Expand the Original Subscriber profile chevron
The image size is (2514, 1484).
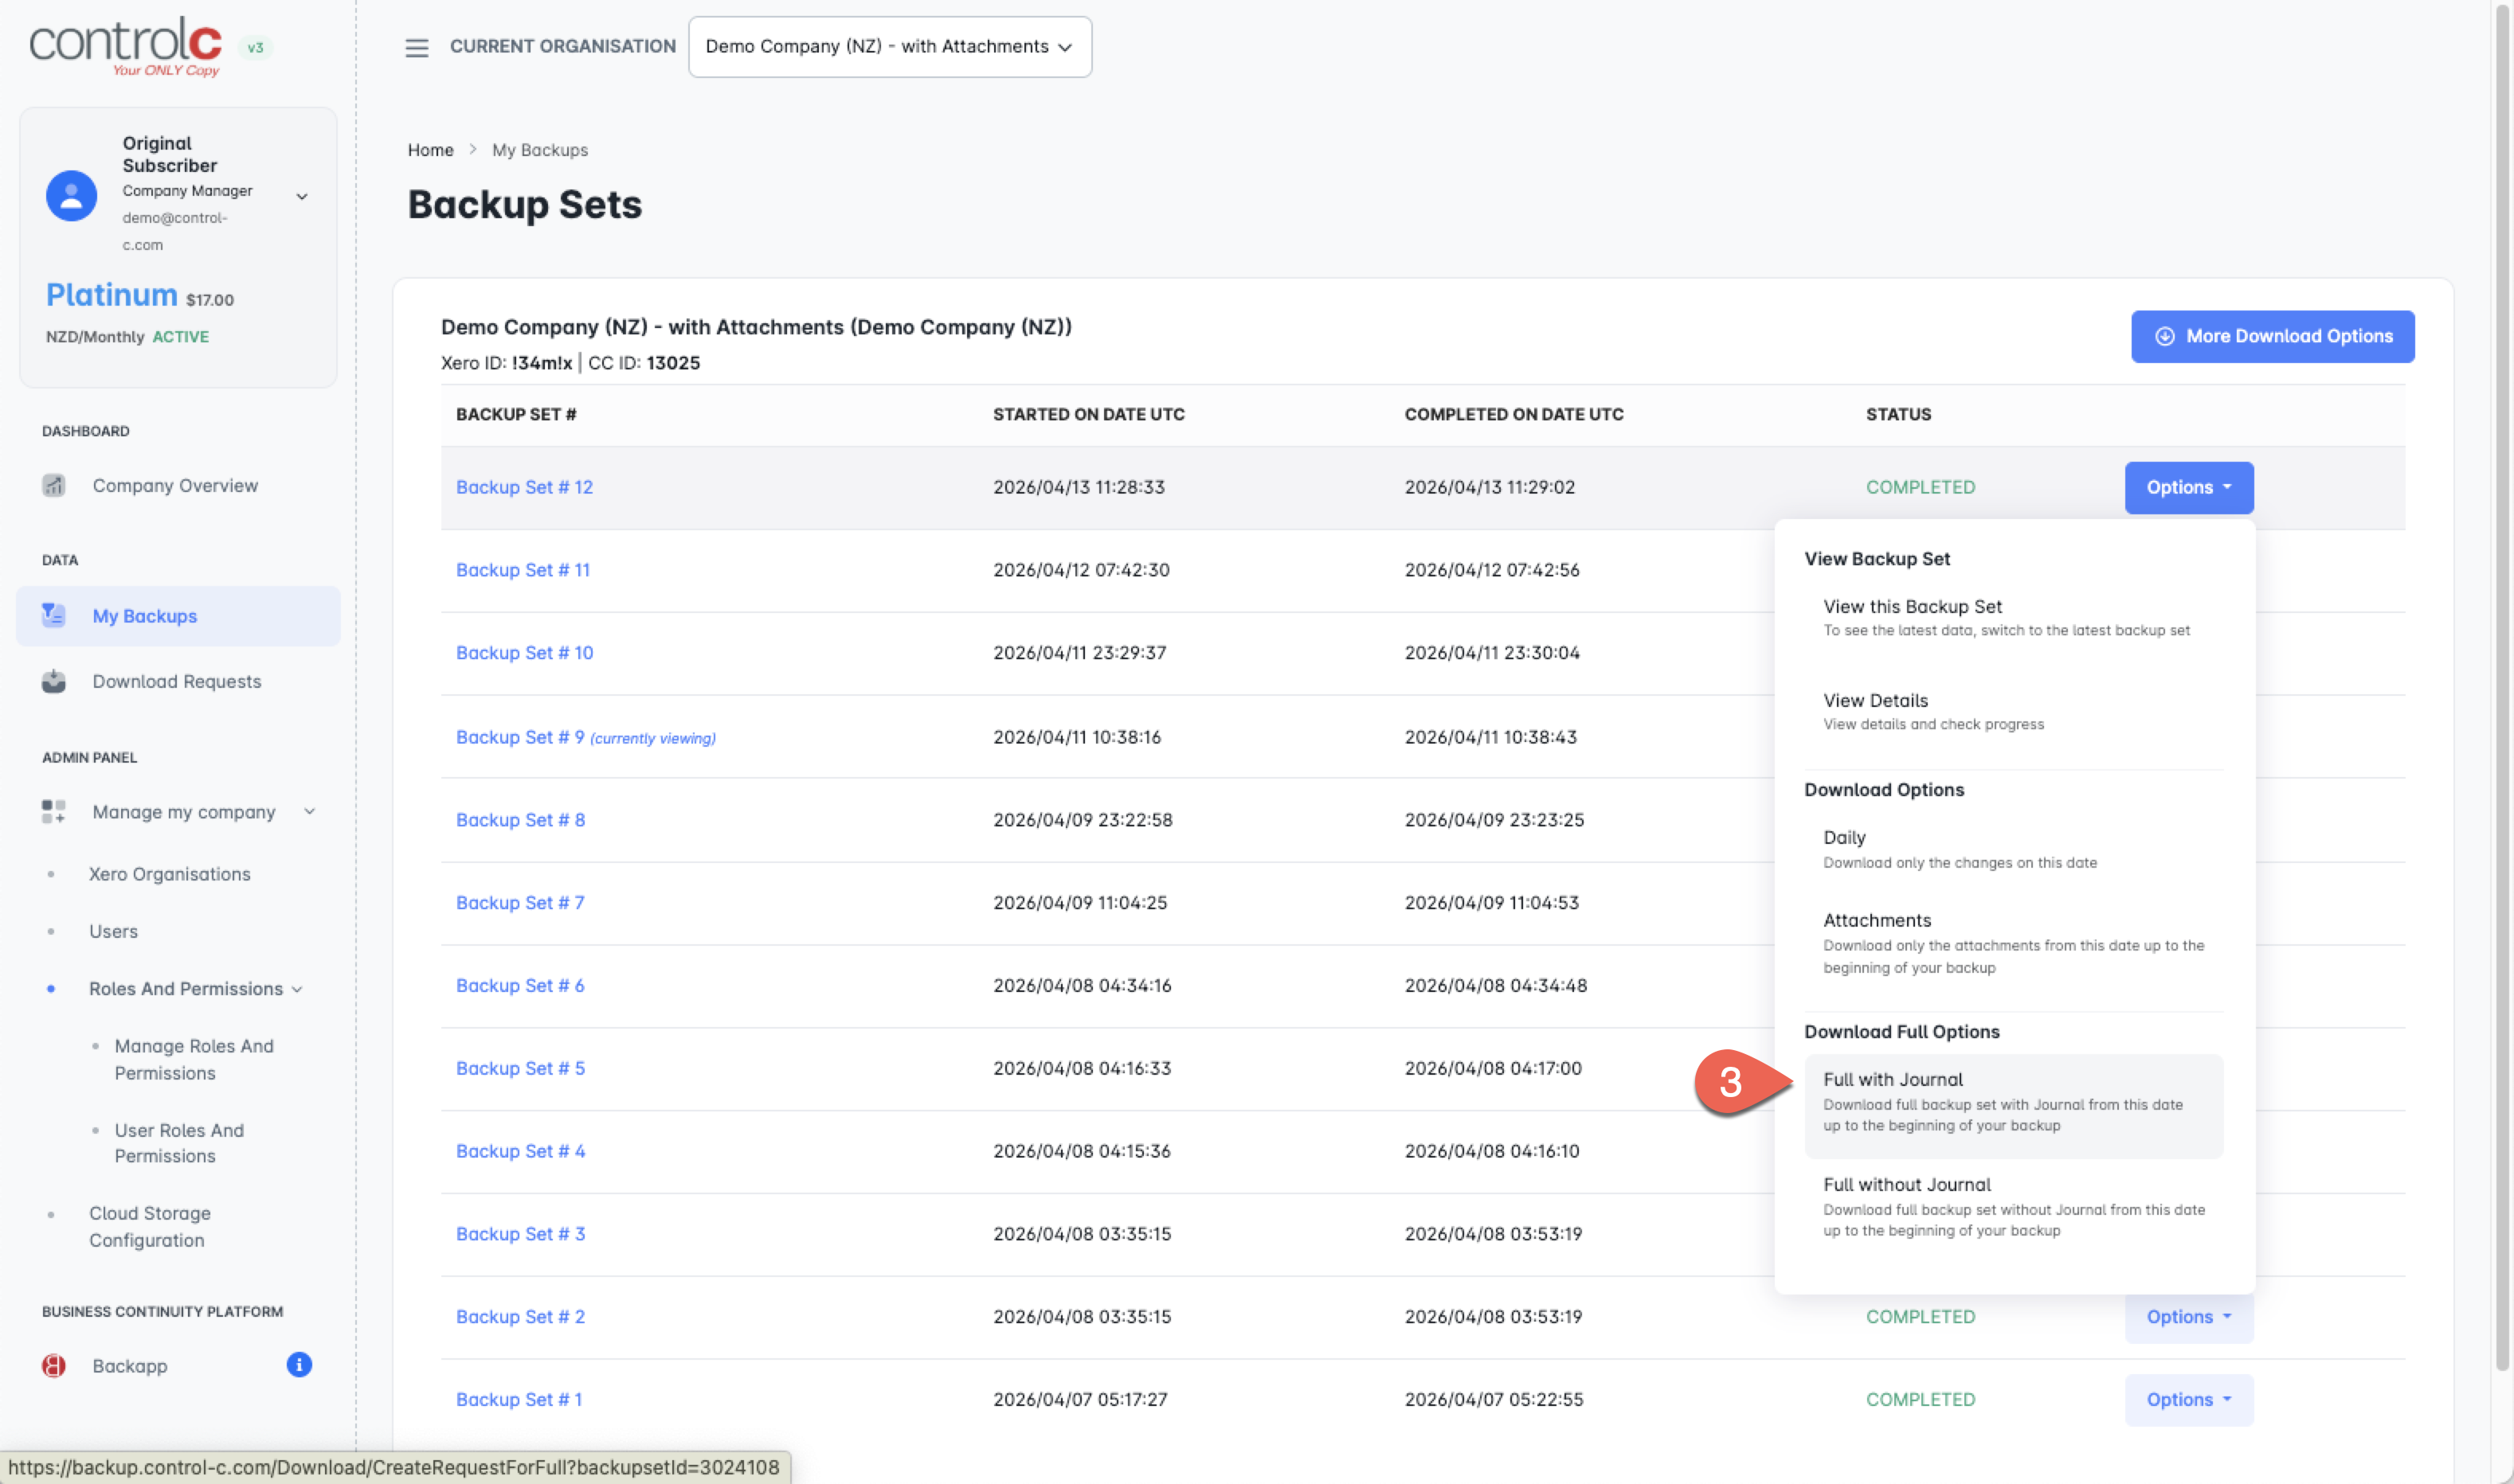(x=302, y=197)
